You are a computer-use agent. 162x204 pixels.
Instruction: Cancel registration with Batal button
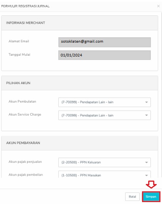(x=132, y=197)
